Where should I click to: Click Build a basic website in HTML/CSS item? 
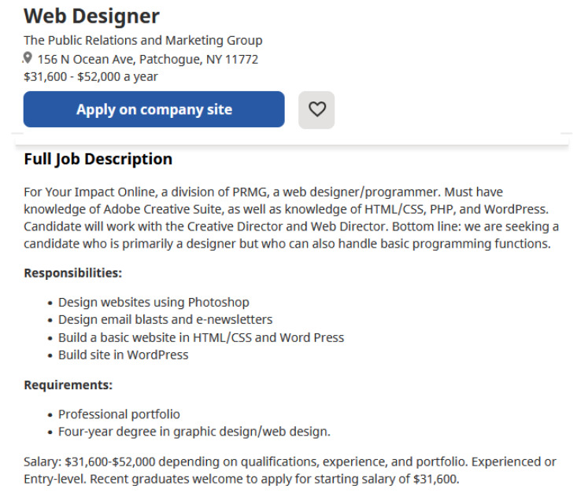point(201,337)
